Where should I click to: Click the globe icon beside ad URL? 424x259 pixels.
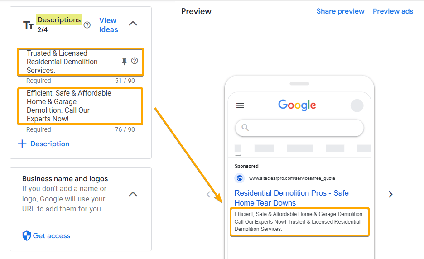point(240,178)
